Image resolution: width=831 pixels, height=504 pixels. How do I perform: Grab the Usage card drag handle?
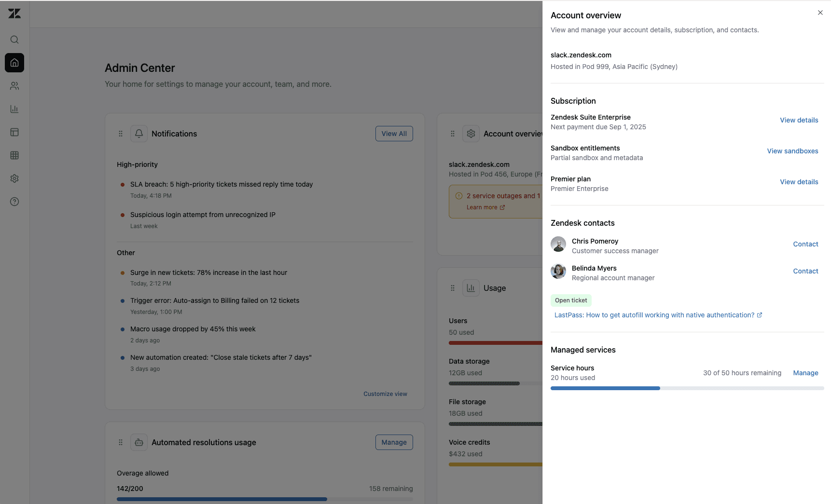pyautogui.click(x=453, y=288)
